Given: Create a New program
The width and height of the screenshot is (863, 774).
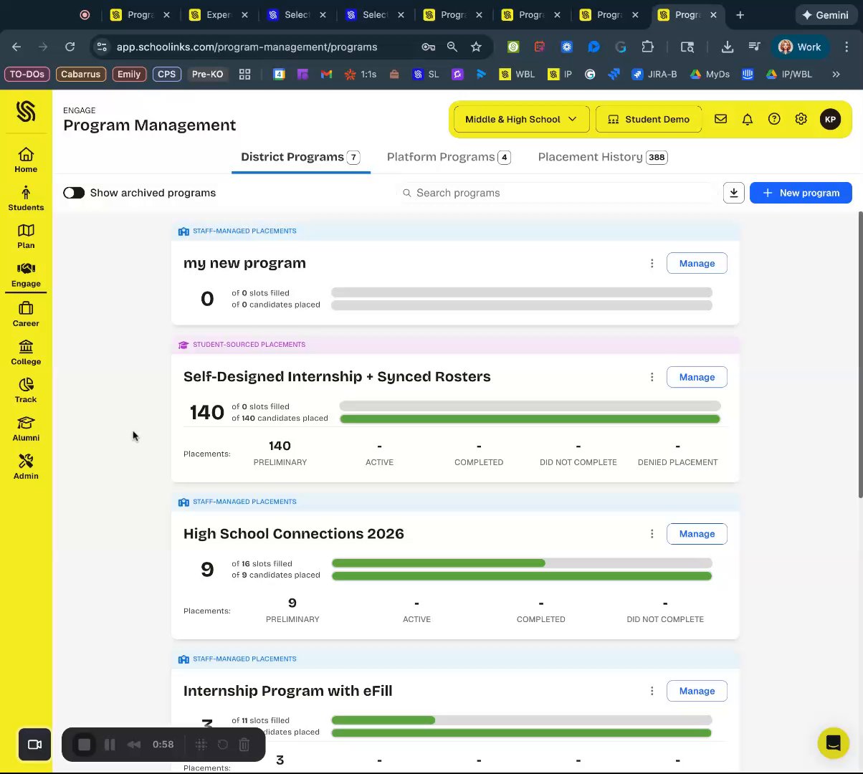Looking at the screenshot, I should click(801, 193).
